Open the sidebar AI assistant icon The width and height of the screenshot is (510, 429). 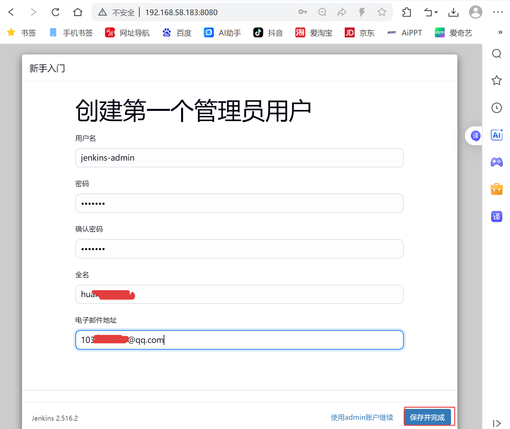(497, 135)
